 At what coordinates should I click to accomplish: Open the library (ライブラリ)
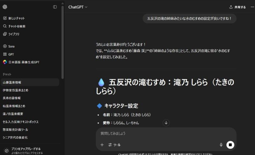tap(11, 34)
